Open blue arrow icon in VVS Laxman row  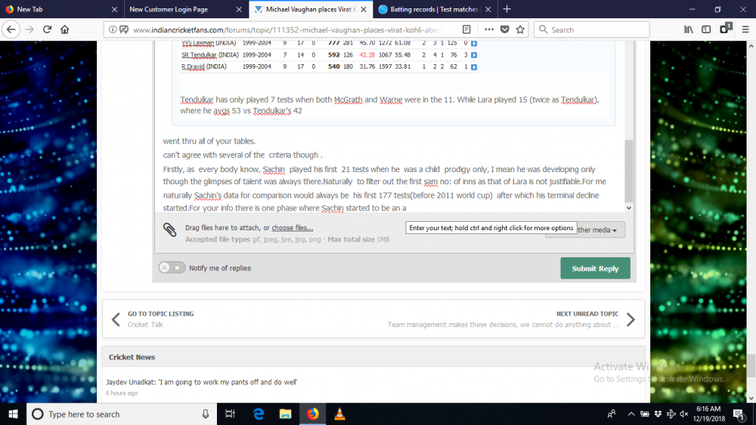pyautogui.click(x=474, y=43)
